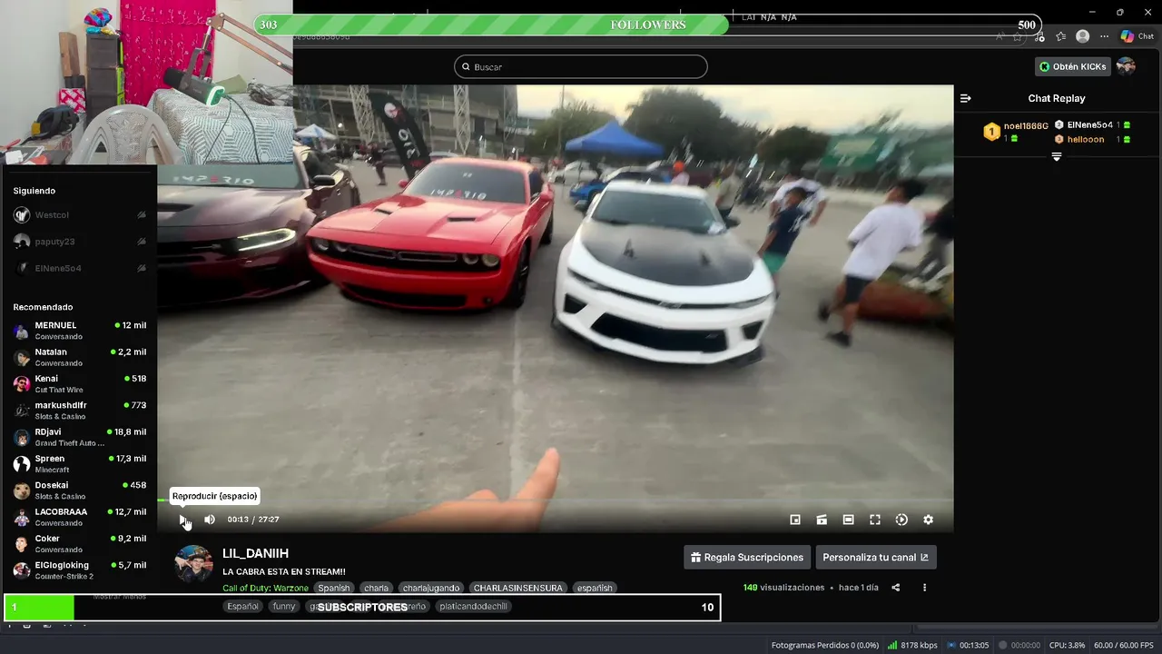Viewport: 1162px width, 654px height.
Task: Click the ElNene5o4 offline status icon
Action: (x=142, y=268)
